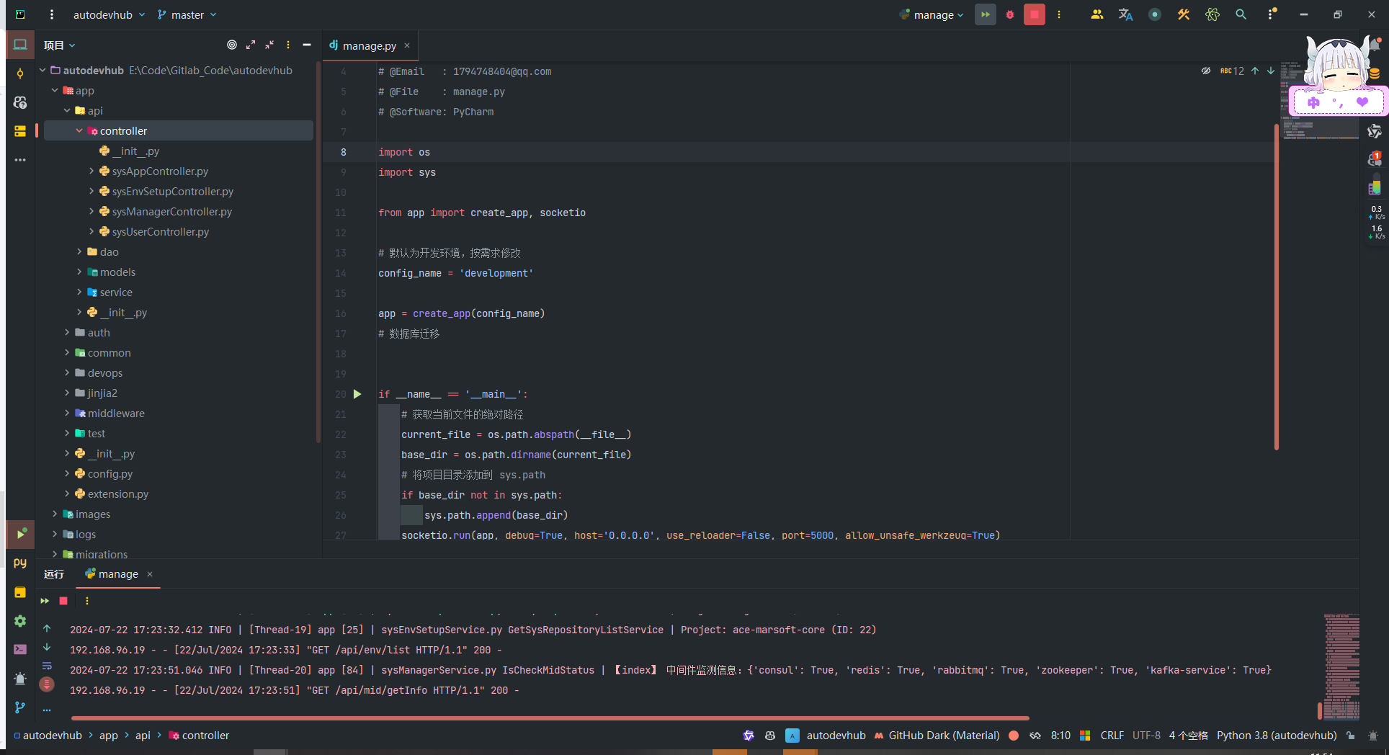Jump to the previous highlighted problem arrow
Viewport: 1389px width, 755px height.
(1255, 71)
